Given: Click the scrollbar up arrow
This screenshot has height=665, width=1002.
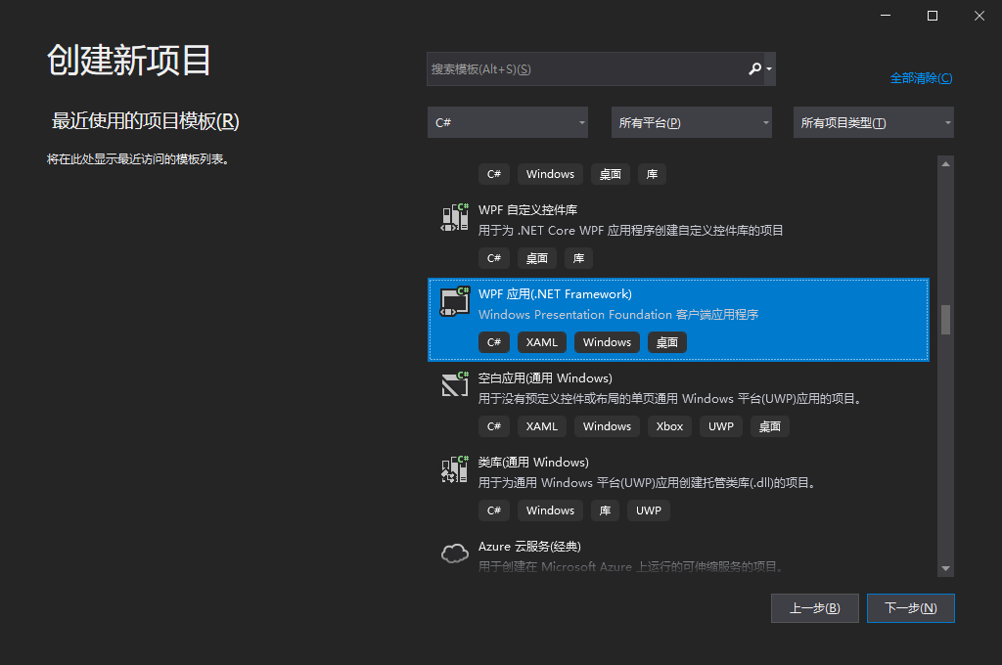Looking at the screenshot, I should tap(946, 164).
